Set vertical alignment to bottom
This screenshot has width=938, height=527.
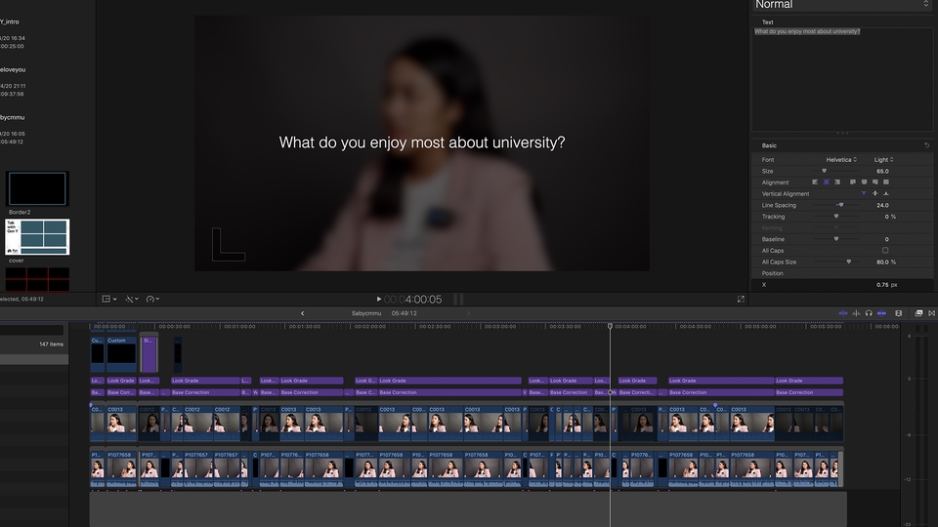click(886, 193)
